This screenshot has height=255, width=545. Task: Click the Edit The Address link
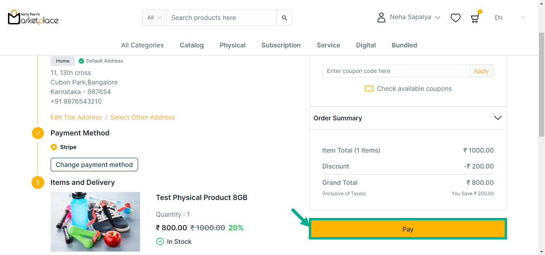(x=76, y=117)
